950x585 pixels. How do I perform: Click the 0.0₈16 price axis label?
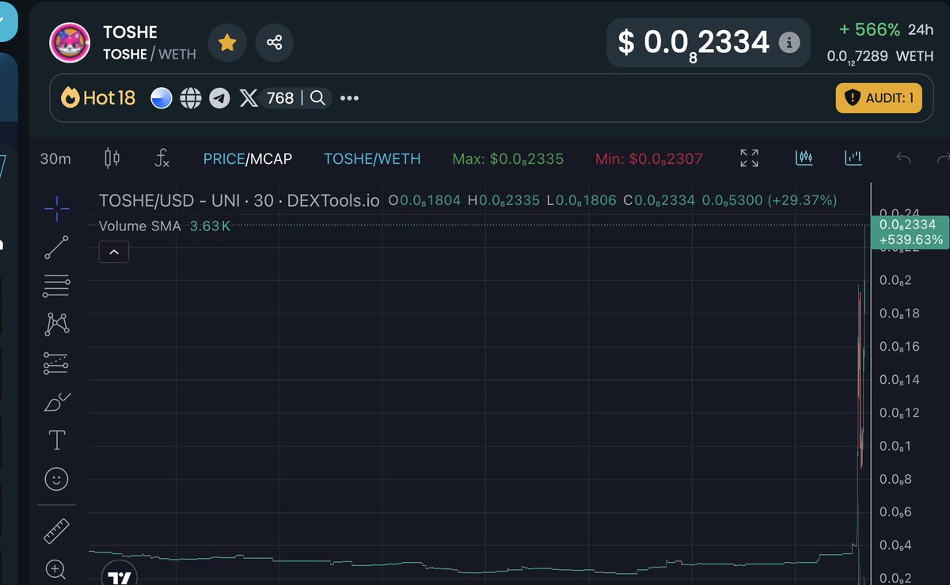pyautogui.click(x=900, y=348)
